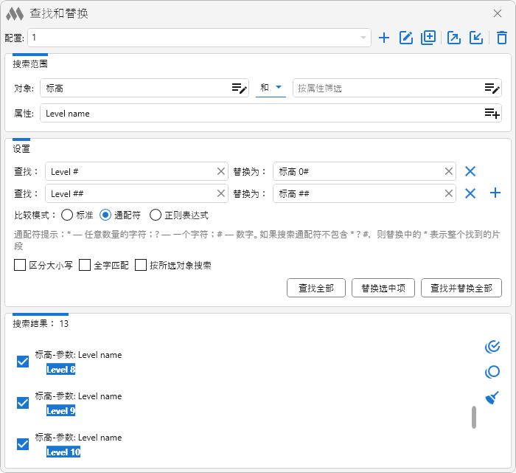Add a new find-replace row
This screenshot has height=473, width=516.
[495, 193]
